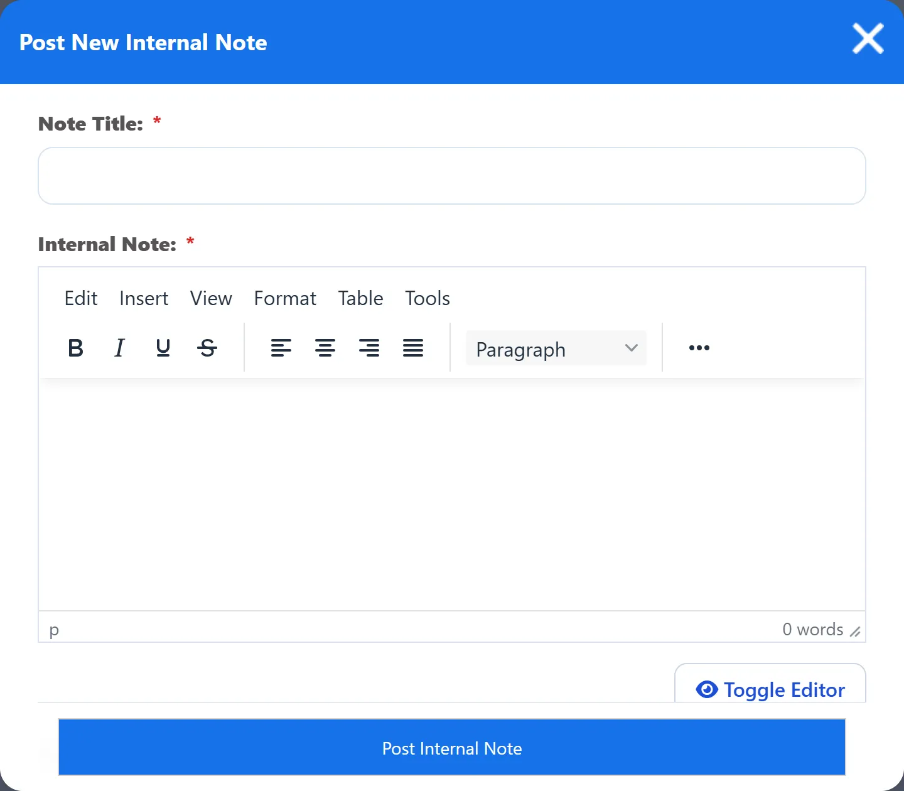The height and width of the screenshot is (791, 904).
Task: Toggle bold formatting in editor toolbar
Action: pos(75,348)
